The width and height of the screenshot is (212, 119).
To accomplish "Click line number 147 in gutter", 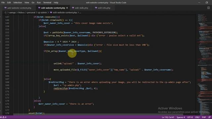I will click(x=7, y=17).
